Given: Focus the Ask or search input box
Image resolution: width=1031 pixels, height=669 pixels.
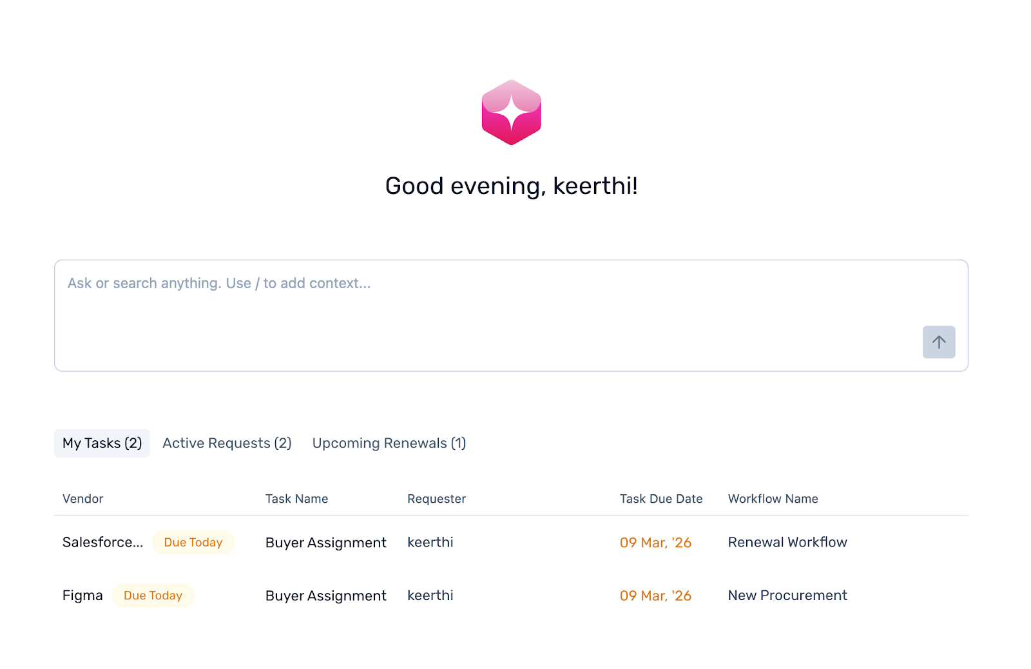Looking at the screenshot, I should point(490,303).
